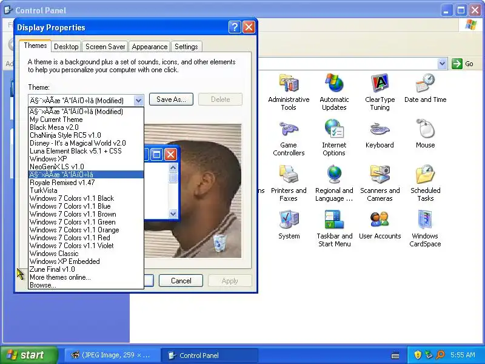Screen dimensions: 485x364
Task: Select Windows 7 Colors v1.1 Blue
Action: (x=86, y=206)
